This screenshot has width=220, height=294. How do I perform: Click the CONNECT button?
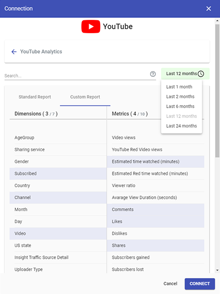200,284
